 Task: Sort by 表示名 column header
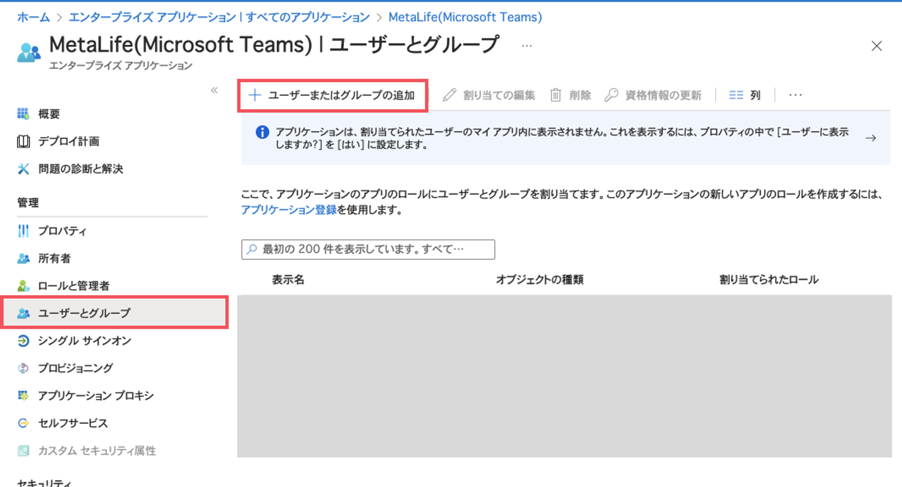click(288, 280)
